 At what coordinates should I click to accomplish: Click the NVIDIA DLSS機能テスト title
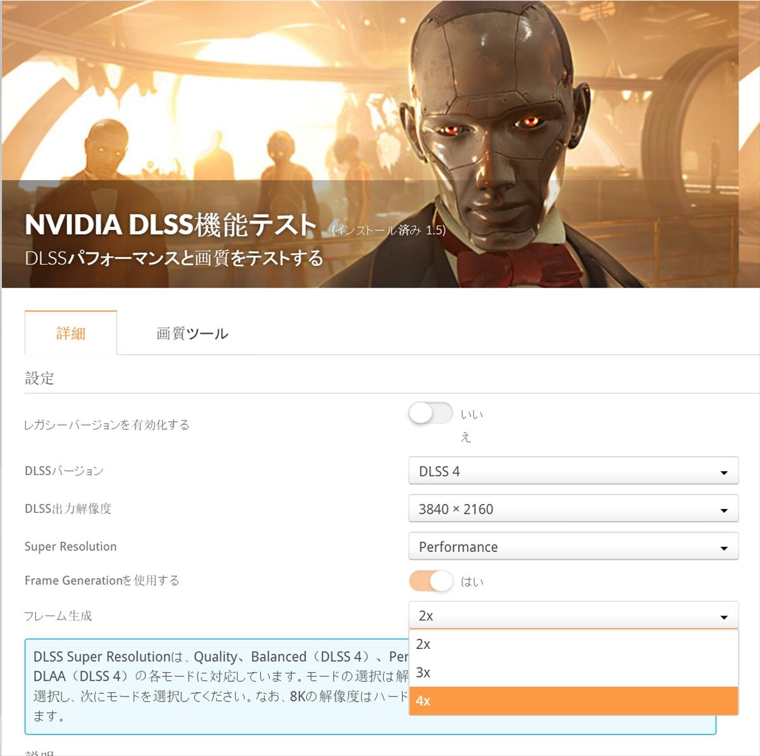point(171,225)
